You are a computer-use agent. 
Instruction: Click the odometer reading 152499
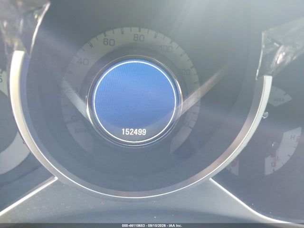134,132
